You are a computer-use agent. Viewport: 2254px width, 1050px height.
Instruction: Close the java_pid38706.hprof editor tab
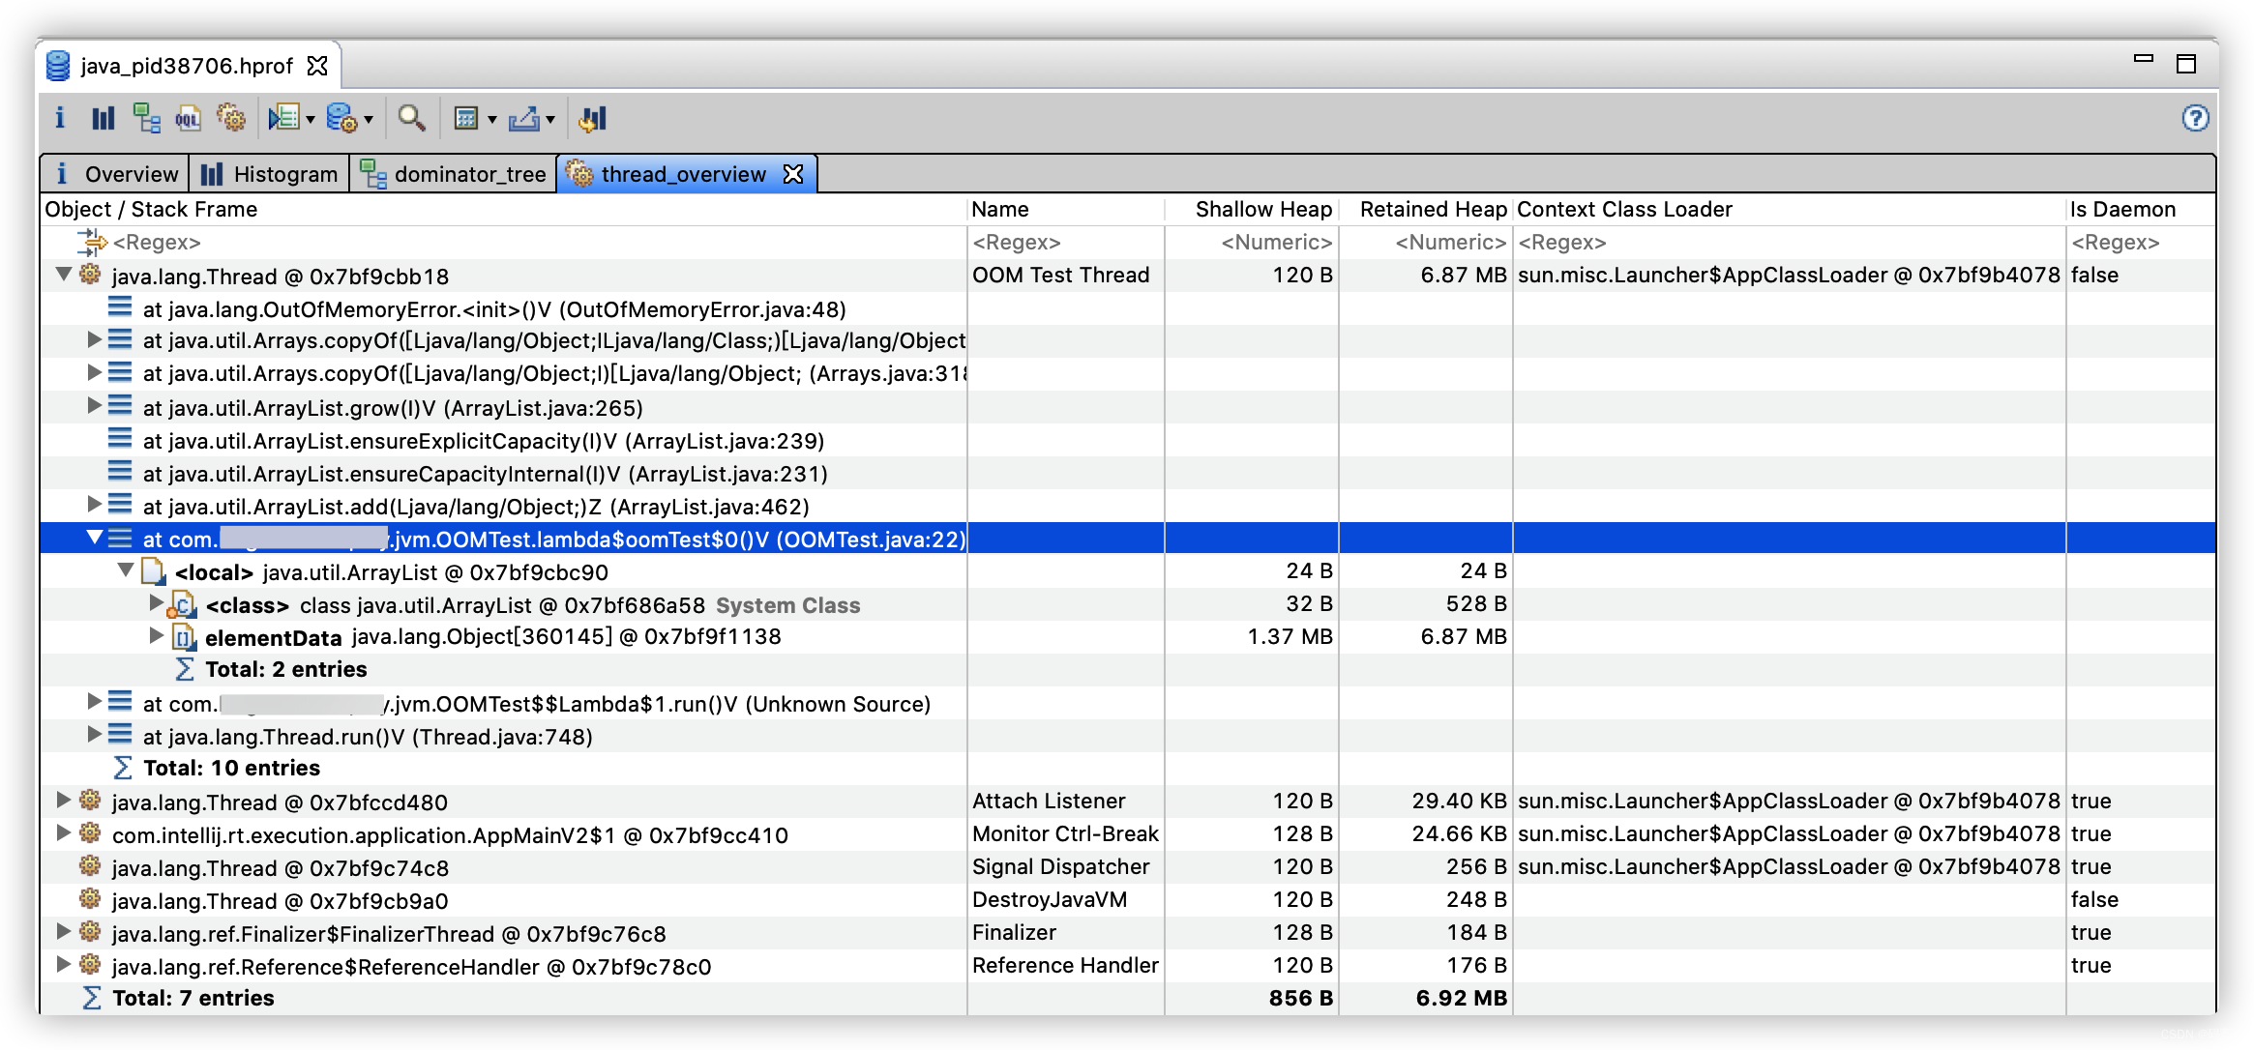317,66
